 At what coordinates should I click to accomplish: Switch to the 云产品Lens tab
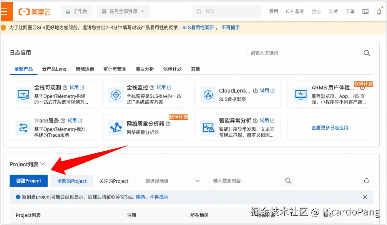[x=54, y=69]
